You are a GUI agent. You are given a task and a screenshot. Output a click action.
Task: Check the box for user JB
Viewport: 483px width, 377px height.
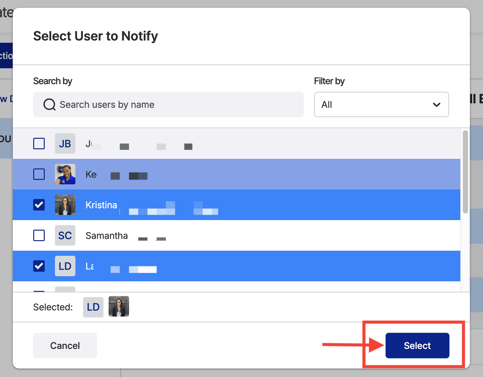coord(39,144)
